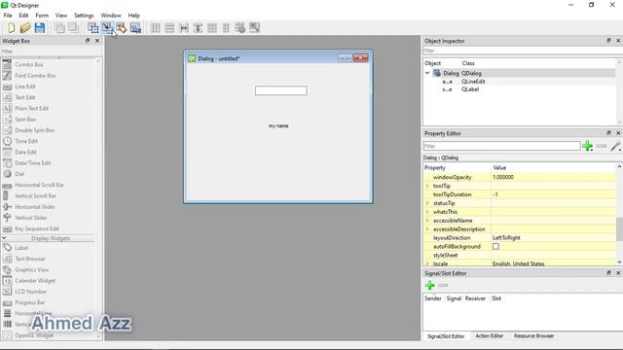Collapse the Display Widgets category

coord(4,238)
